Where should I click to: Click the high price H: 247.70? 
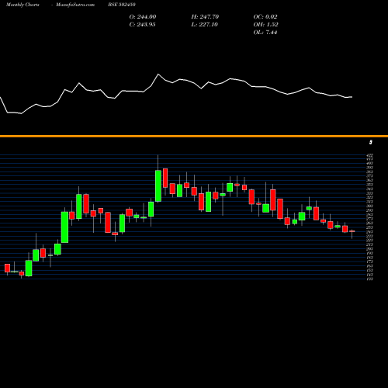pos(205,16)
